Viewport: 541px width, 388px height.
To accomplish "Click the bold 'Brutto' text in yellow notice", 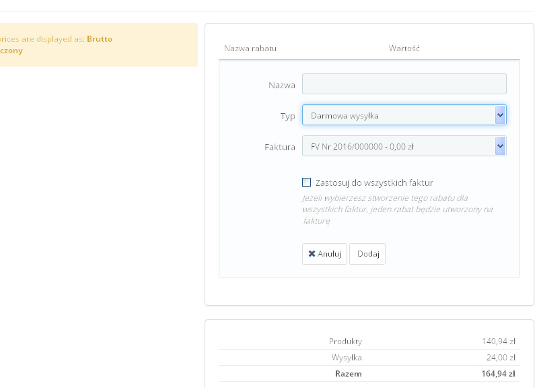I will pos(100,39).
